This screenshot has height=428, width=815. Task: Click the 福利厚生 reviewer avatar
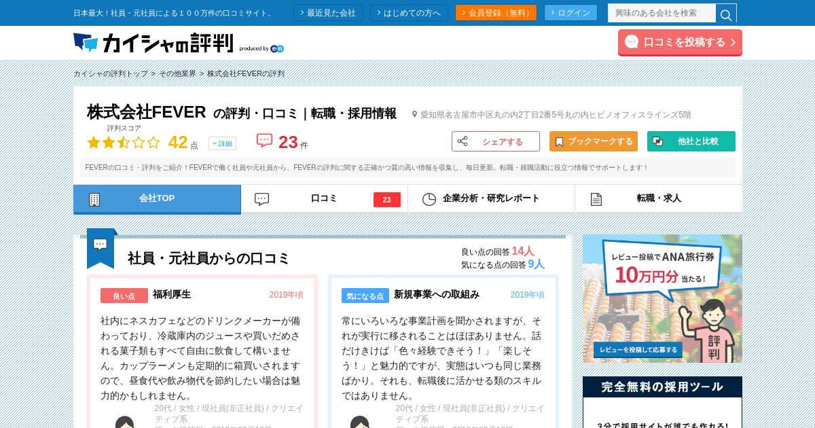[x=124, y=422]
